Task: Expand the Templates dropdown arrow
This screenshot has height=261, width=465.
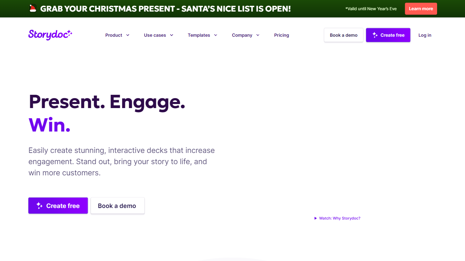Action: coord(215,35)
